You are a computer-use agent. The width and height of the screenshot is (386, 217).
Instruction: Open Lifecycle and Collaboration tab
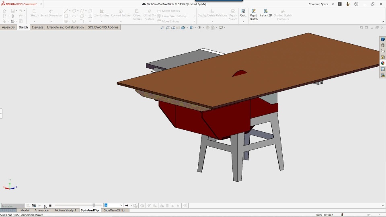pyautogui.click(x=66, y=27)
